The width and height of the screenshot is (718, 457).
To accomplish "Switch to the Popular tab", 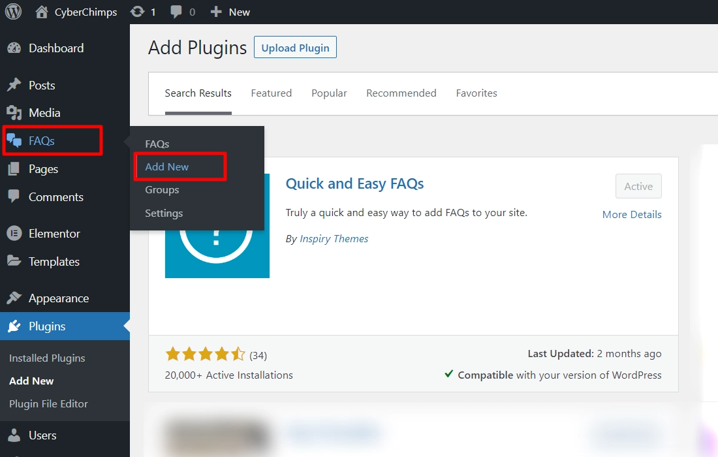I will [329, 93].
